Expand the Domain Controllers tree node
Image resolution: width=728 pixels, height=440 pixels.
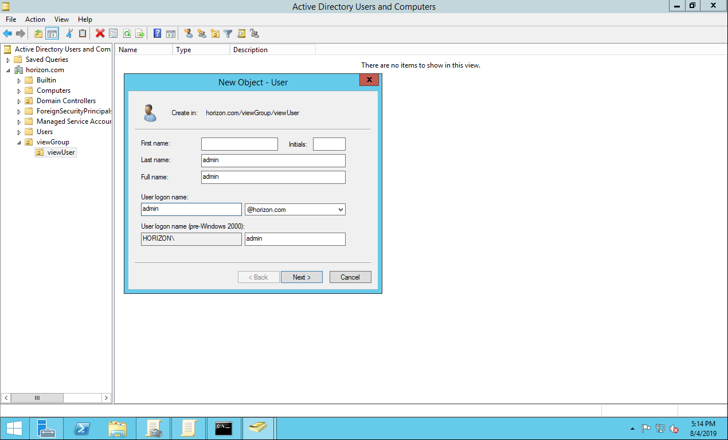click(19, 101)
